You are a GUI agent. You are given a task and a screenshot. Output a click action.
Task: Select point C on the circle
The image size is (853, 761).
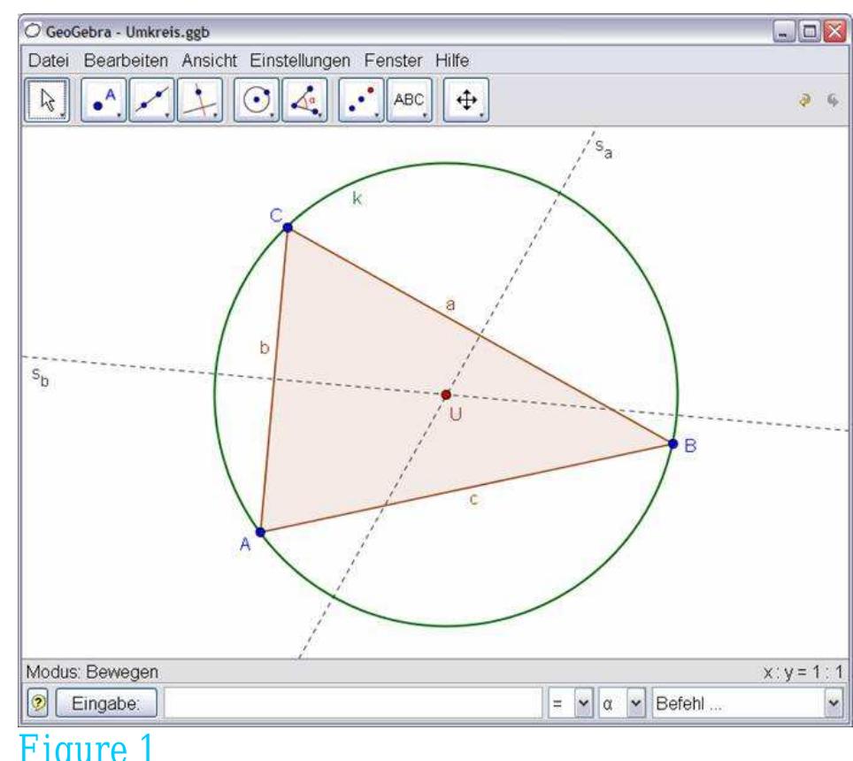288,227
